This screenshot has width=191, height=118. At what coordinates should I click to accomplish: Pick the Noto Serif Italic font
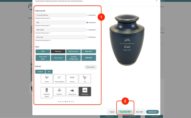click(x=43, y=58)
